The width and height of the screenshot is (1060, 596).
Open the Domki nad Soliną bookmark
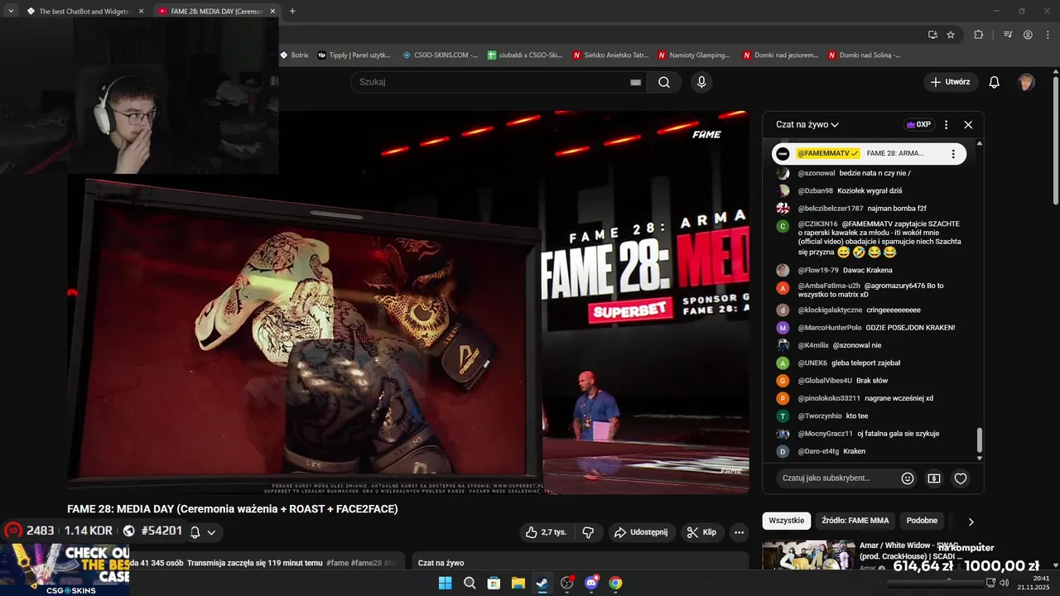864,55
